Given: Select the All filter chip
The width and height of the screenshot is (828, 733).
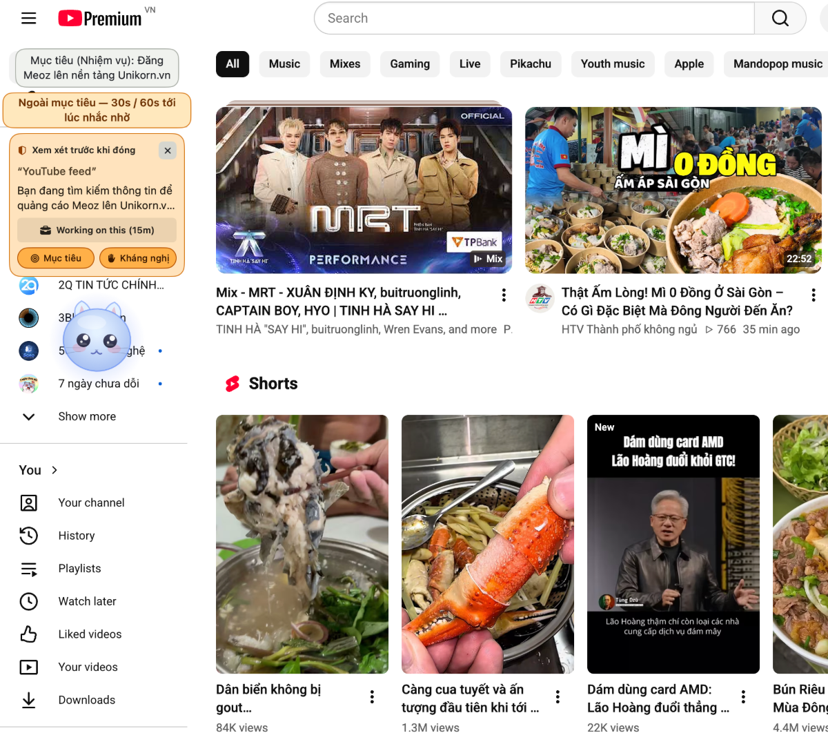Looking at the screenshot, I should point(233,63).
